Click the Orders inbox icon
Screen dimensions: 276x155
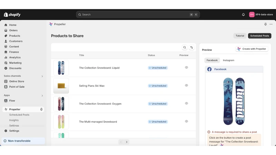coord(6,30)
